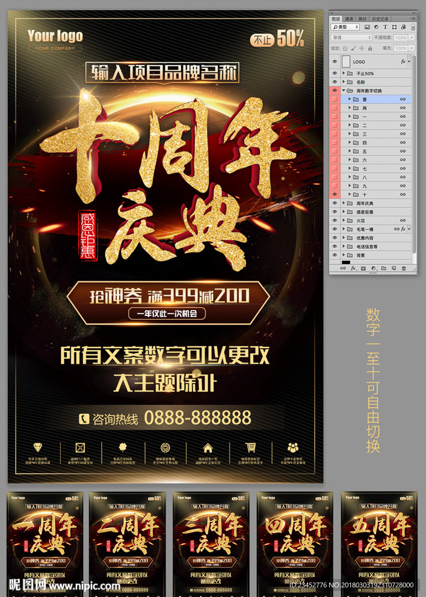Expand the 优惠内容 group
The image size is (426, 597).
344,238
